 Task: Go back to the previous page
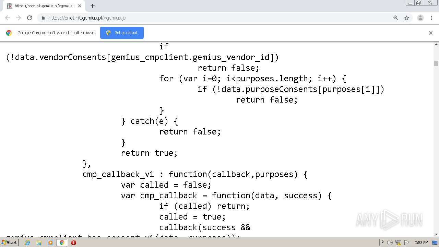point(8,18)
